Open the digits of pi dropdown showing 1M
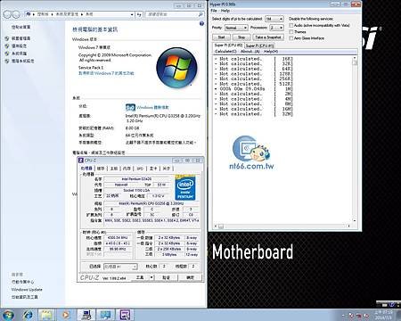 pos(274,19)
